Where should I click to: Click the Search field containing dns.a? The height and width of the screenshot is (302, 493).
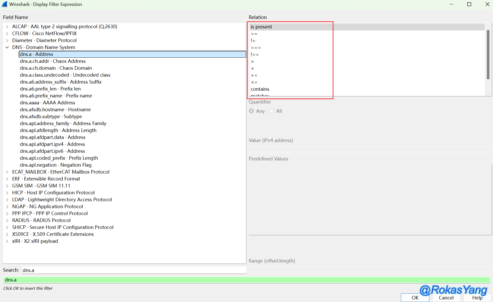click(x=134, y=270)
